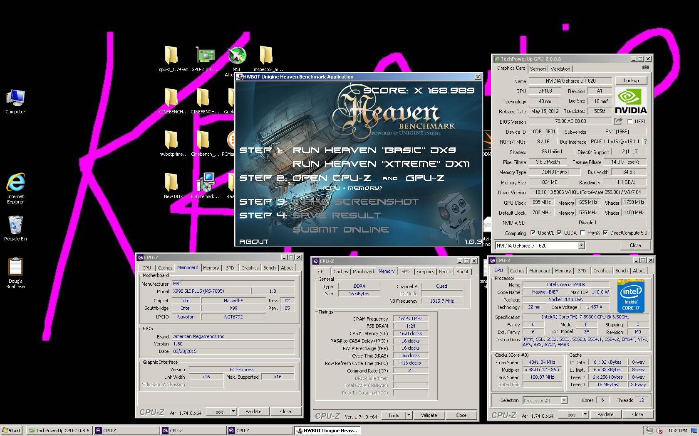Click the Intel Core i7 logo in CPU-Z
The height and width of the screenshot is (436, 699).
(631, 296)
